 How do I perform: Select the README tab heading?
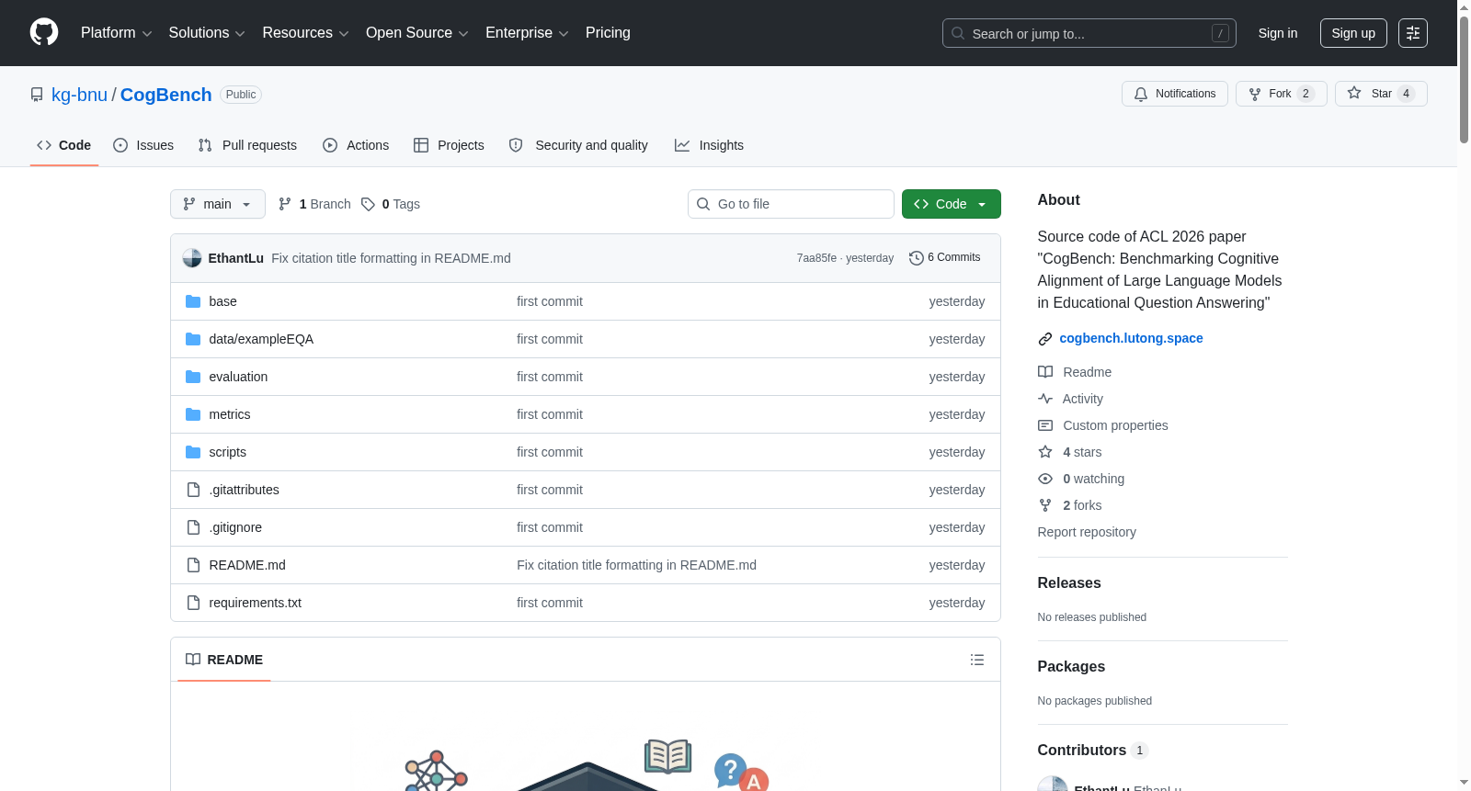tap(224, 660)
